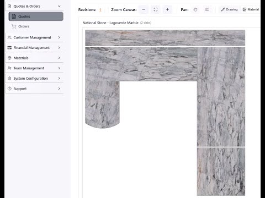The height and width of the screenshot is (198, 265).
Task: Click the Quotes file icon
Action: coord(14,16)
